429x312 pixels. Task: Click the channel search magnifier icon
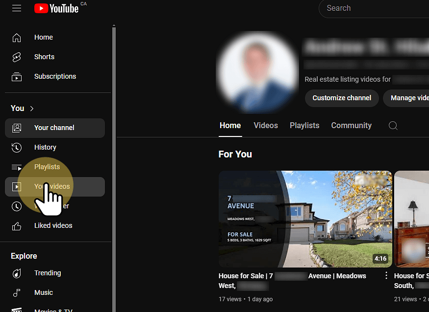[393, 126]
